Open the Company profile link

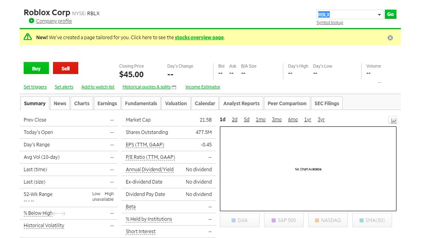(x=54, y=21)
